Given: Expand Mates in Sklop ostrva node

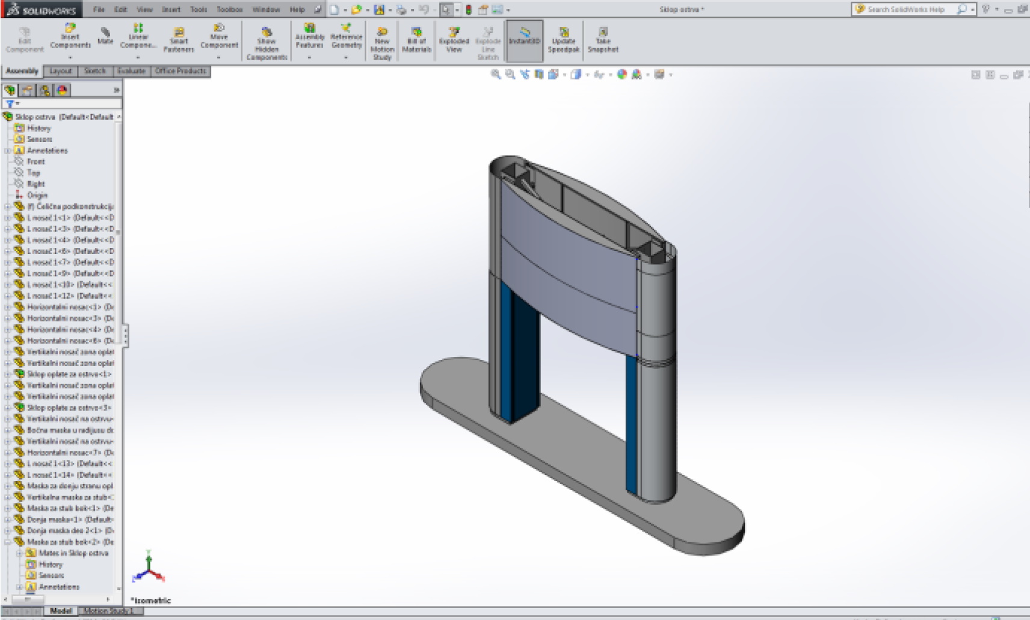Looking at the screenshot, I should pos(19,553).
